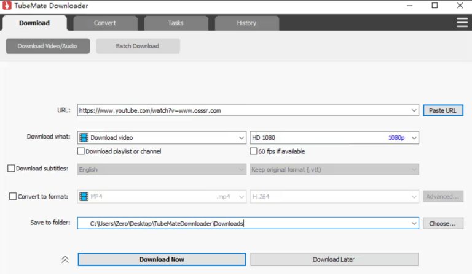Open the Tasks tab
Viewport: 472px width, 274px height.
(x=176, y=23)
